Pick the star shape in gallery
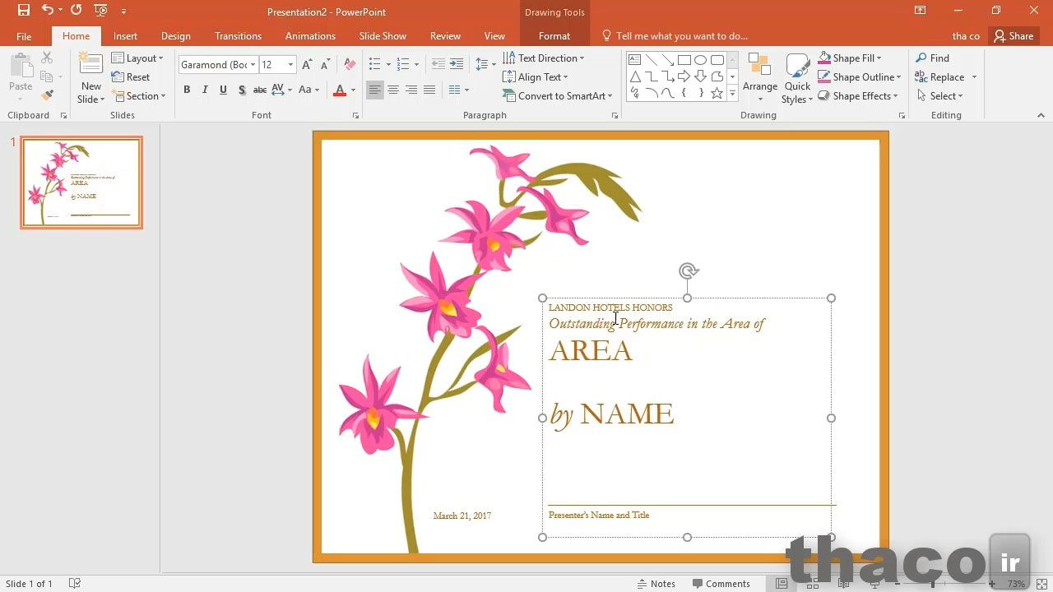 coord(717,93)
